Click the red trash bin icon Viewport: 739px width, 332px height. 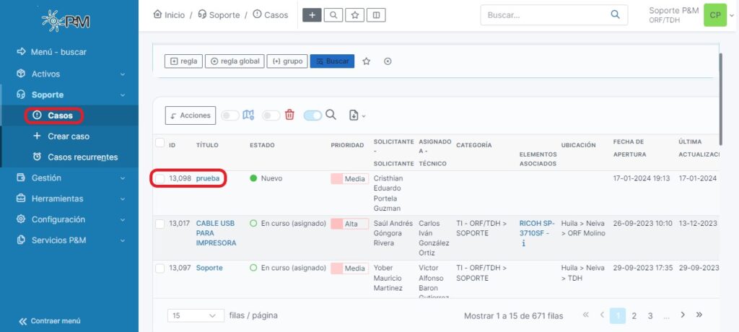[289, 115]
